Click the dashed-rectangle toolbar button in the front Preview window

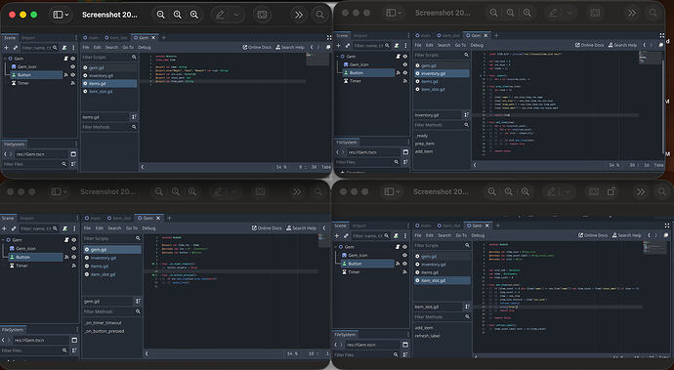pyautogui.click(x=262, y=15)
